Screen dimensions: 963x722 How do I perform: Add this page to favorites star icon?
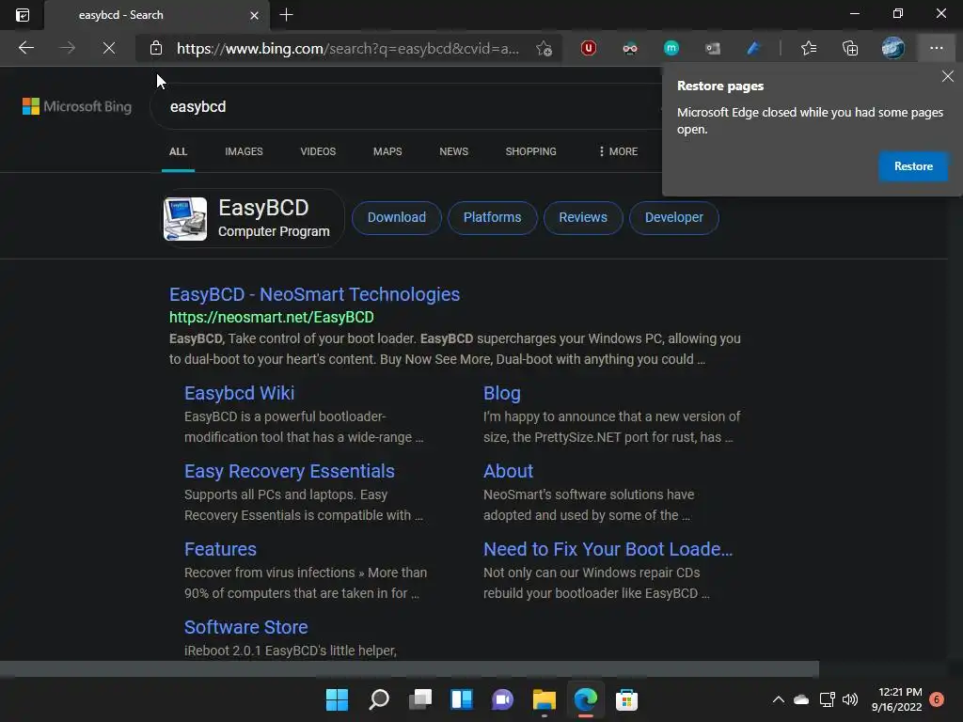pyautogui.click(x=544, y=48)
